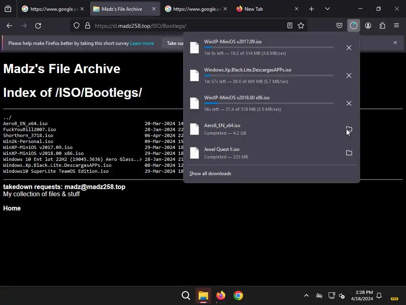Open the muted volume tray icon

click(342, 295)
